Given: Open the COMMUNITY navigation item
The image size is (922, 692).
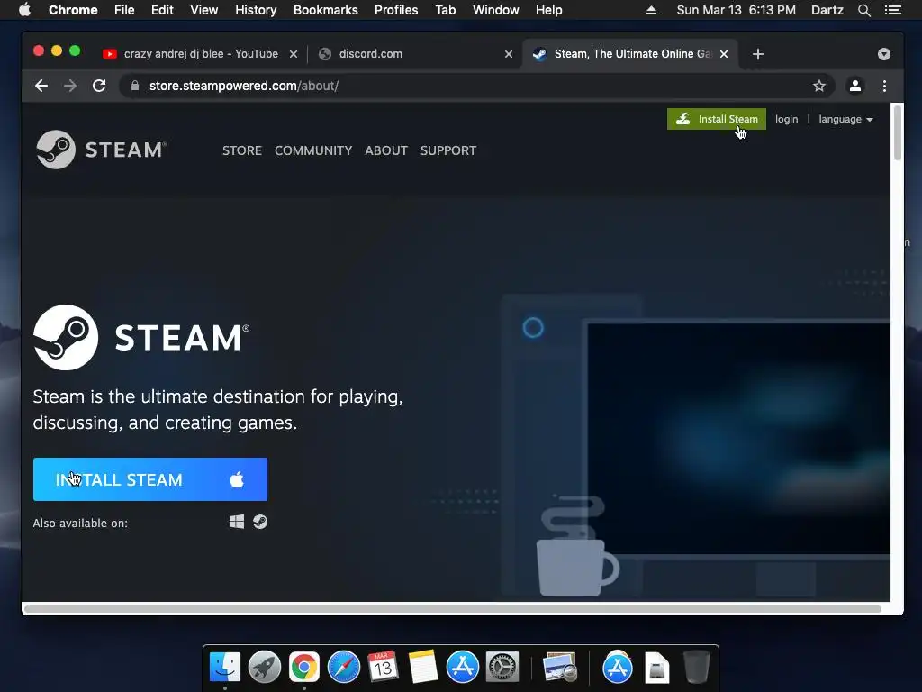Looking at the screenshot, I should pos(312,150).
